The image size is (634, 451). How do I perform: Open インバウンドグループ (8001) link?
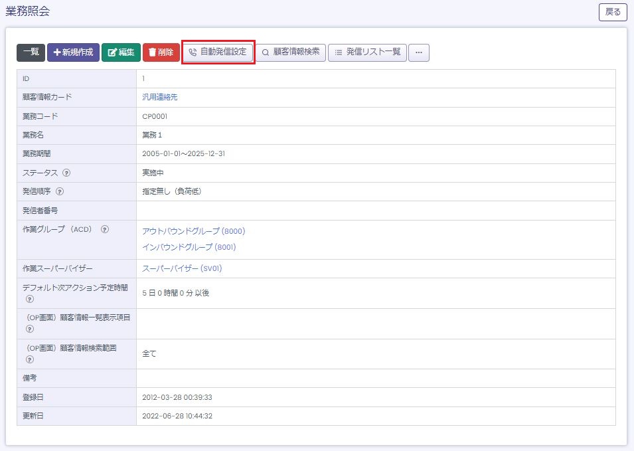(x=189, y=247)
